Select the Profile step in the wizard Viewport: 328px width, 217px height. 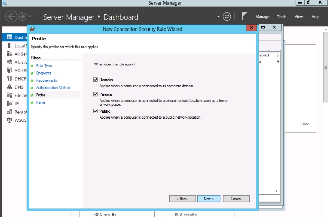click(x=41, y=95)
